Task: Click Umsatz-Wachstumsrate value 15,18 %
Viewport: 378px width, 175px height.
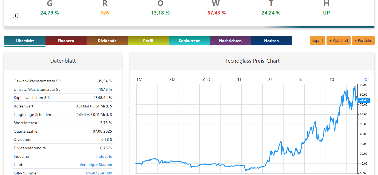Action: point(105,89)
